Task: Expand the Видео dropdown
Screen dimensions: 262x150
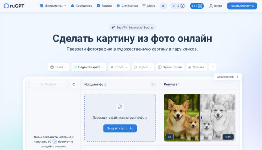Action: pyautogui.click(x=143, y=67)
